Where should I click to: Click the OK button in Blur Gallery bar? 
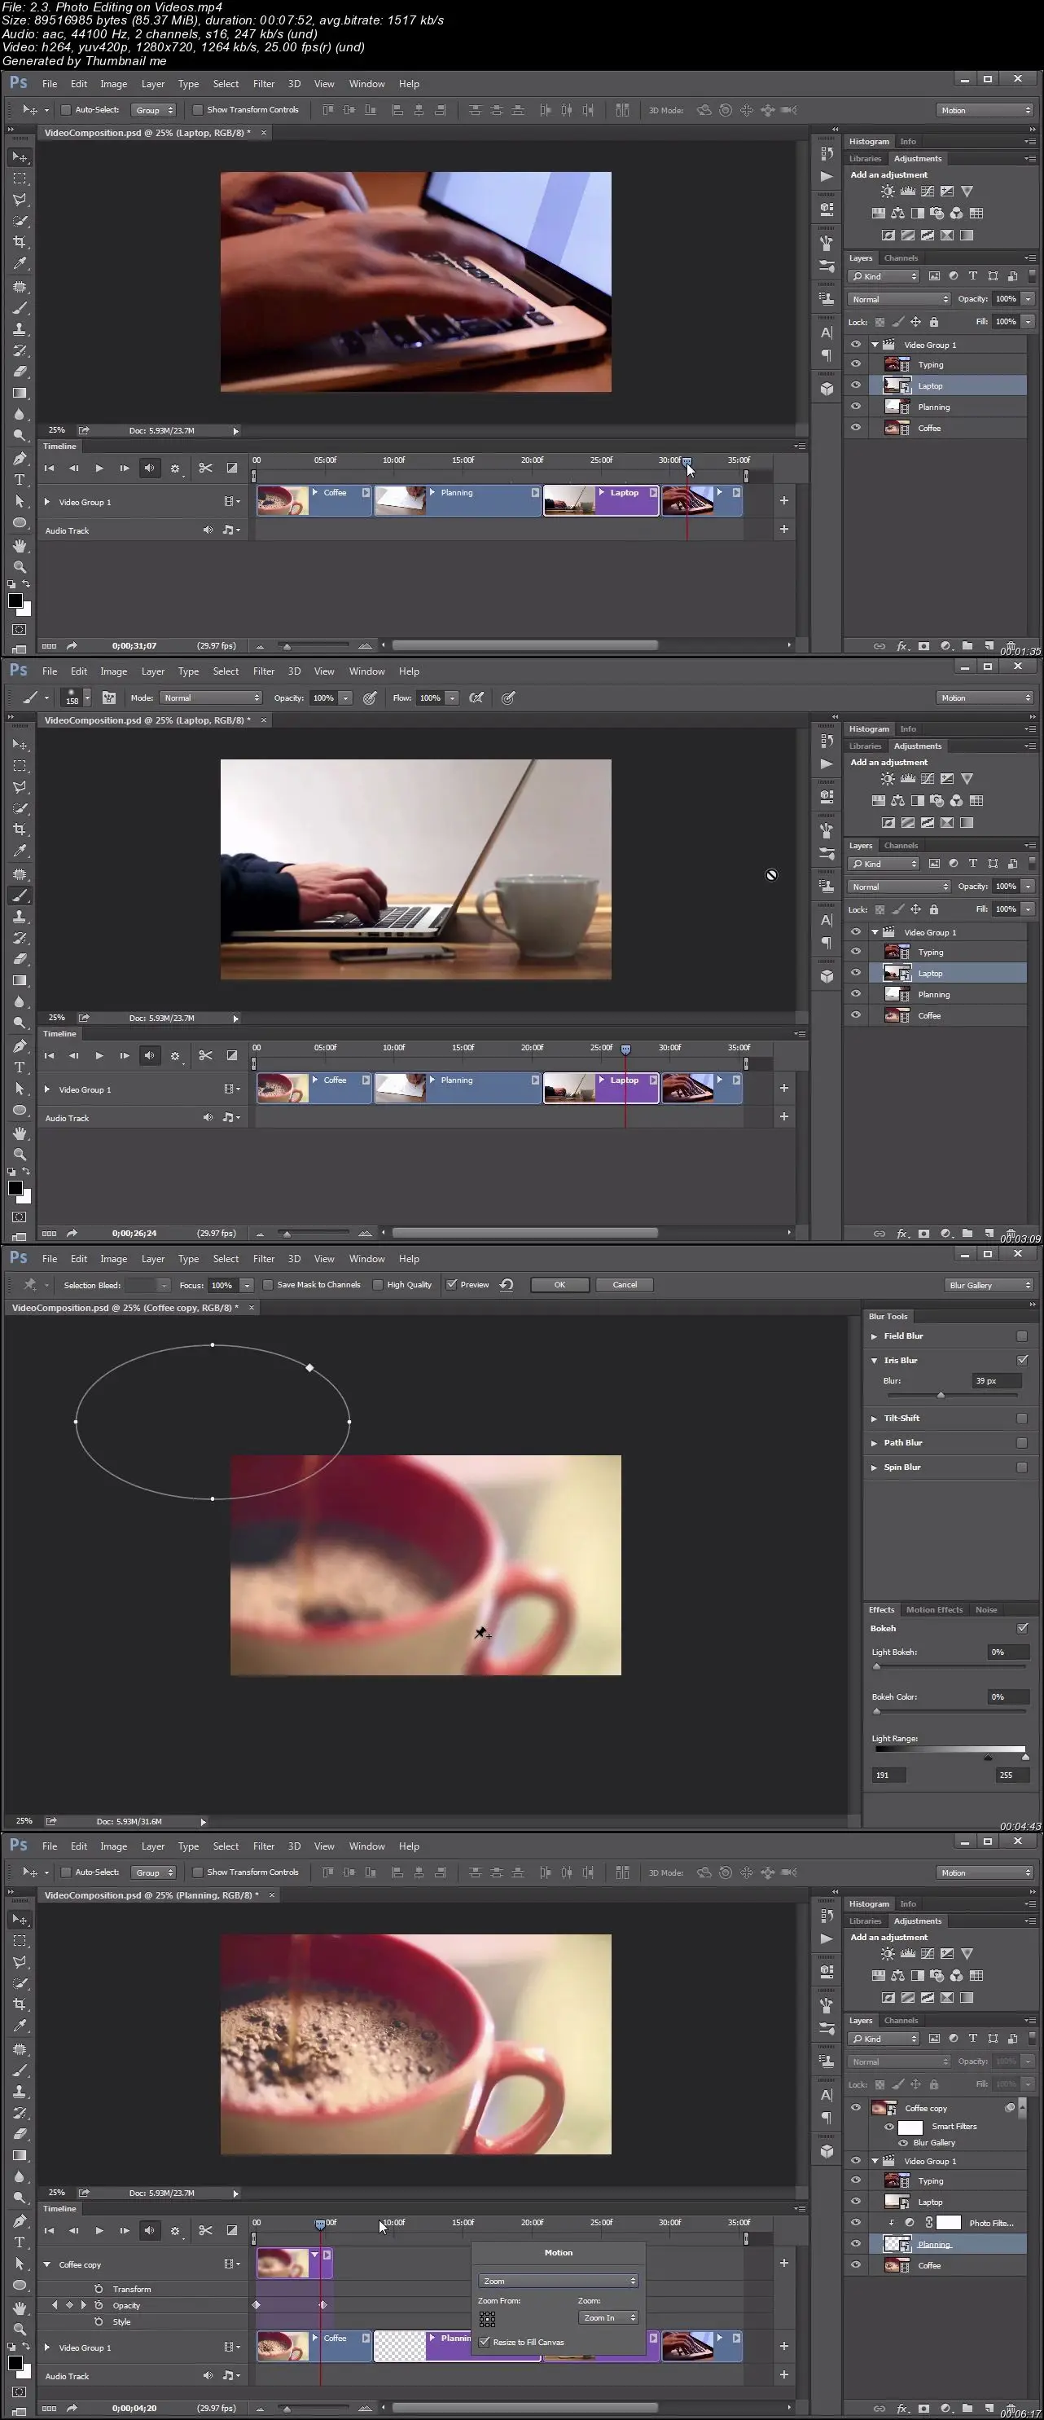click(559, 1285)
